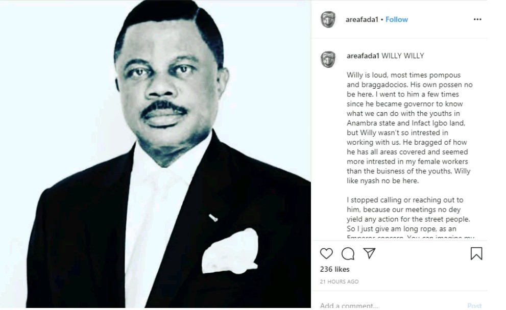Share the post with the paper plane icon
This screenshot has height=310, width=506.
tap(369, 253)
